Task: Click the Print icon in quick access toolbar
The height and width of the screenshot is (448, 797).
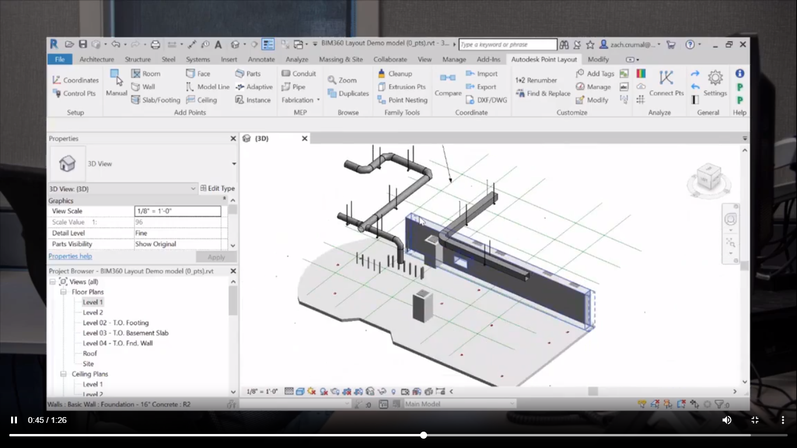Action: pyautogui.click(x=155, y=44)
